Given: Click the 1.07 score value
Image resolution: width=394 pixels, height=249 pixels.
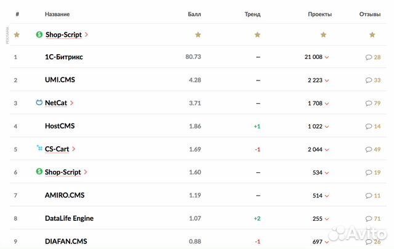Looking at the screenshot, I should (195, 218).
